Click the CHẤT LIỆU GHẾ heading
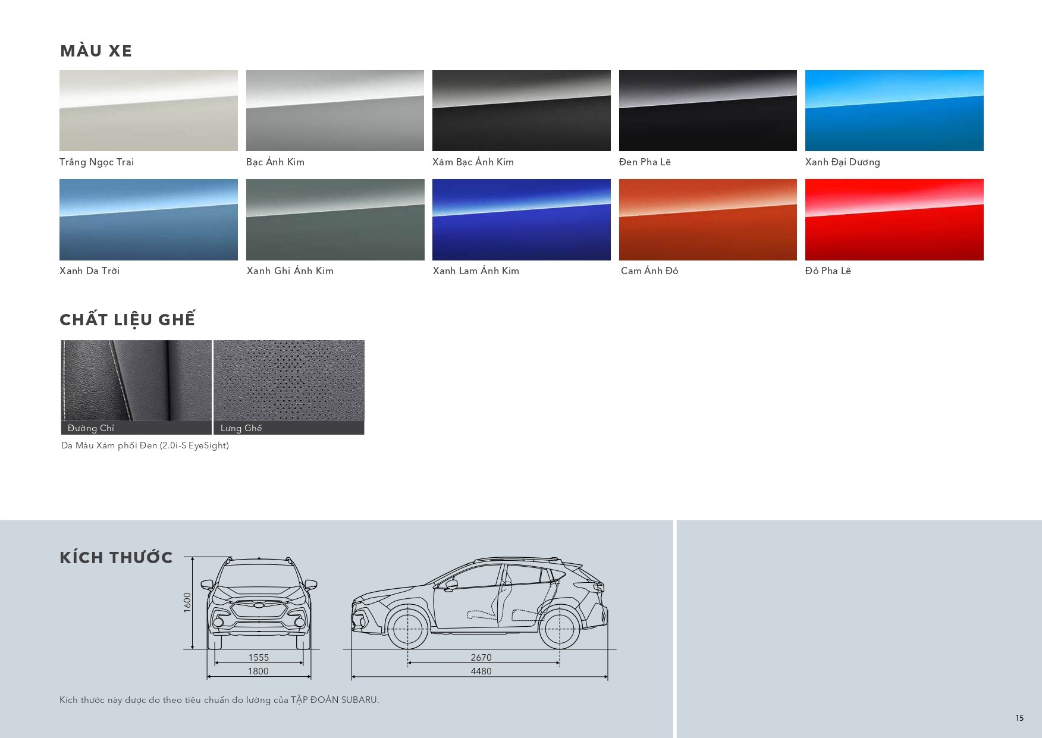The width and height of the screenshot is (1042, 738). tap(127, 320)
